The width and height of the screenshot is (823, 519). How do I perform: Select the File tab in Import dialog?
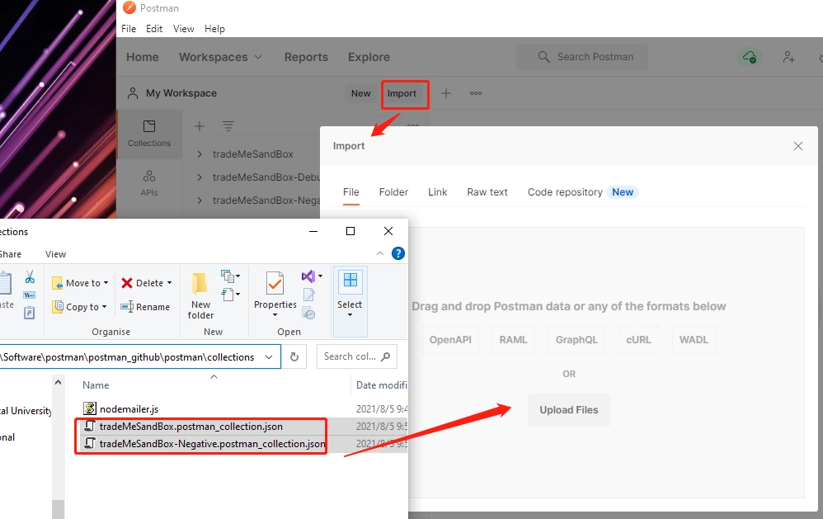351,192
